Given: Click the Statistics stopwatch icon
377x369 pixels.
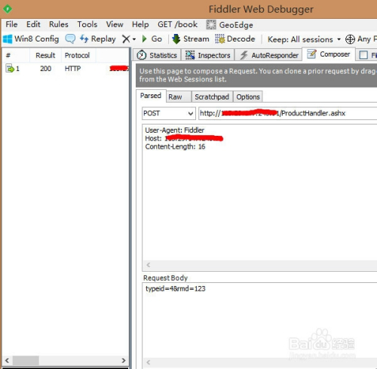Looking at the screenshot, I should [x=142, y=55].
